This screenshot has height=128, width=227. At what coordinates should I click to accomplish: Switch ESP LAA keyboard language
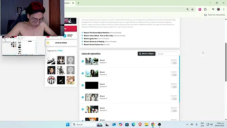click(x=202, y=124)
